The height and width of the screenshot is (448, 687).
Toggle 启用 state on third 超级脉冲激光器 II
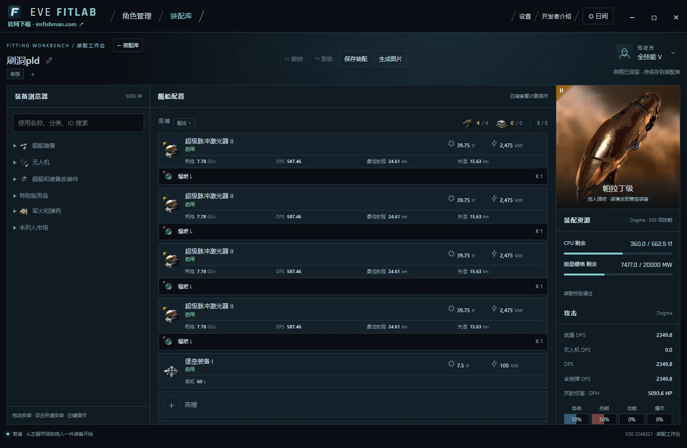click(x=190, y=259)
